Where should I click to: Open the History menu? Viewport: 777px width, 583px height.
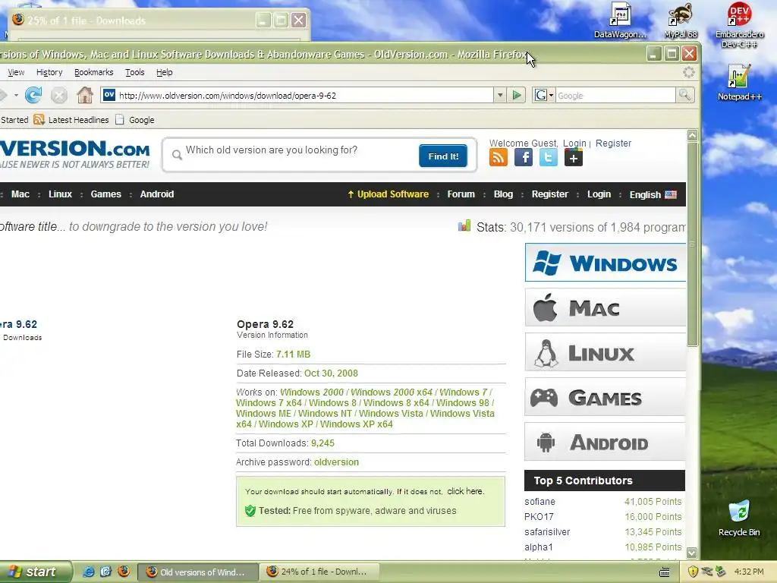click(x=49, y=72)
